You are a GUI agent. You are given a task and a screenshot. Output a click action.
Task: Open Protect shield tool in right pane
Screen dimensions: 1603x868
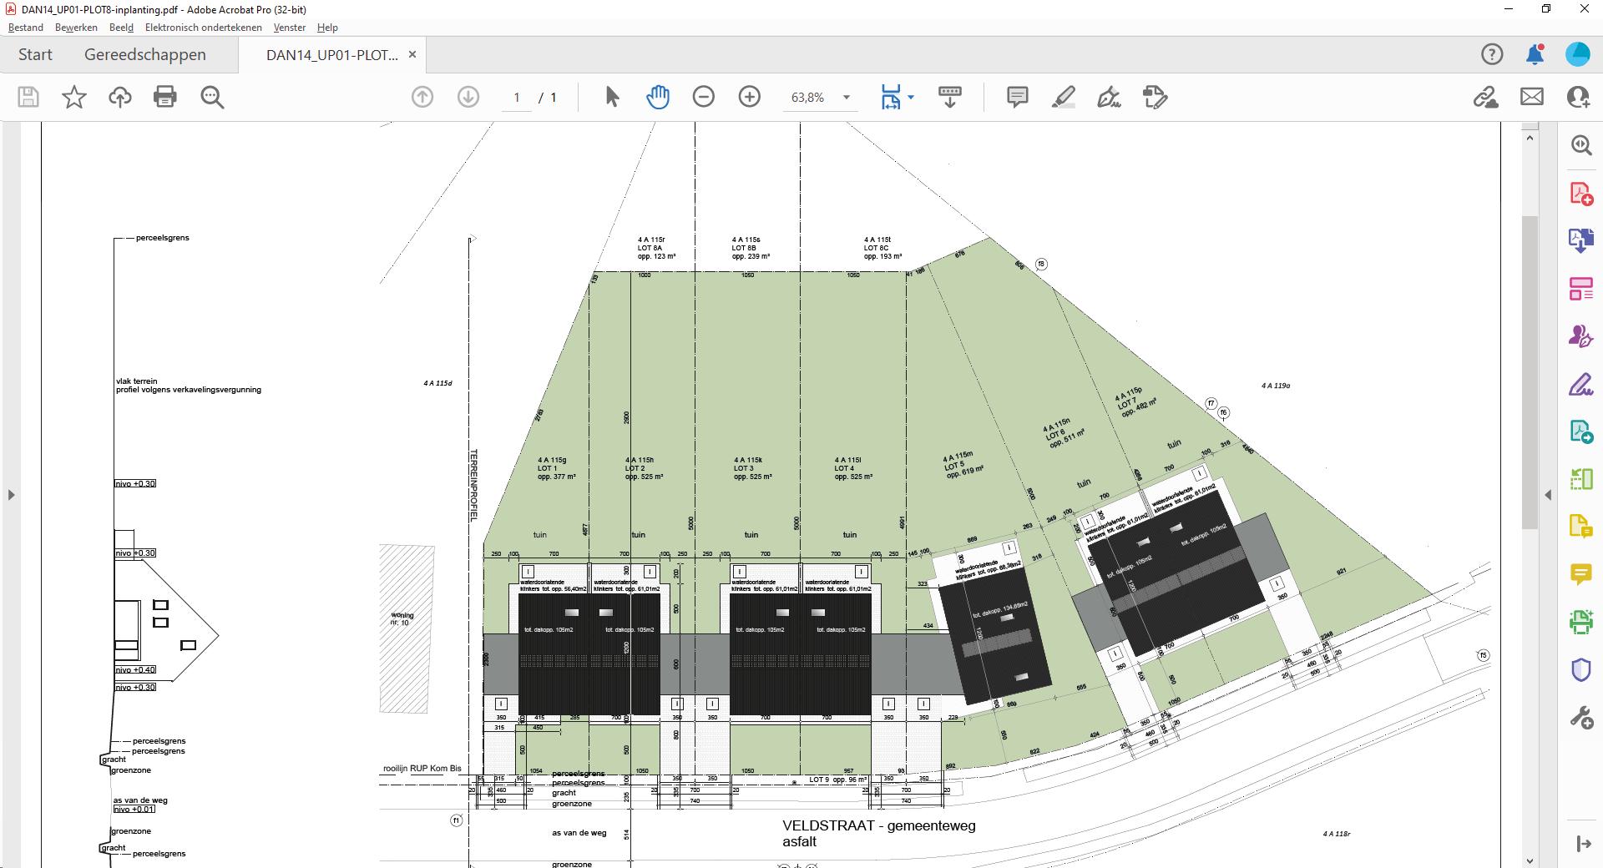(1580, 669)
